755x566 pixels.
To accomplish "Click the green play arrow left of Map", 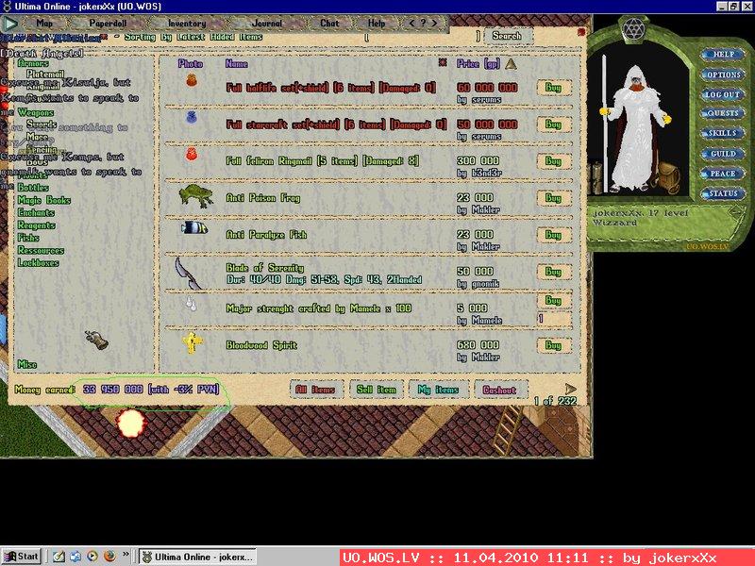I will coord(9,23).
